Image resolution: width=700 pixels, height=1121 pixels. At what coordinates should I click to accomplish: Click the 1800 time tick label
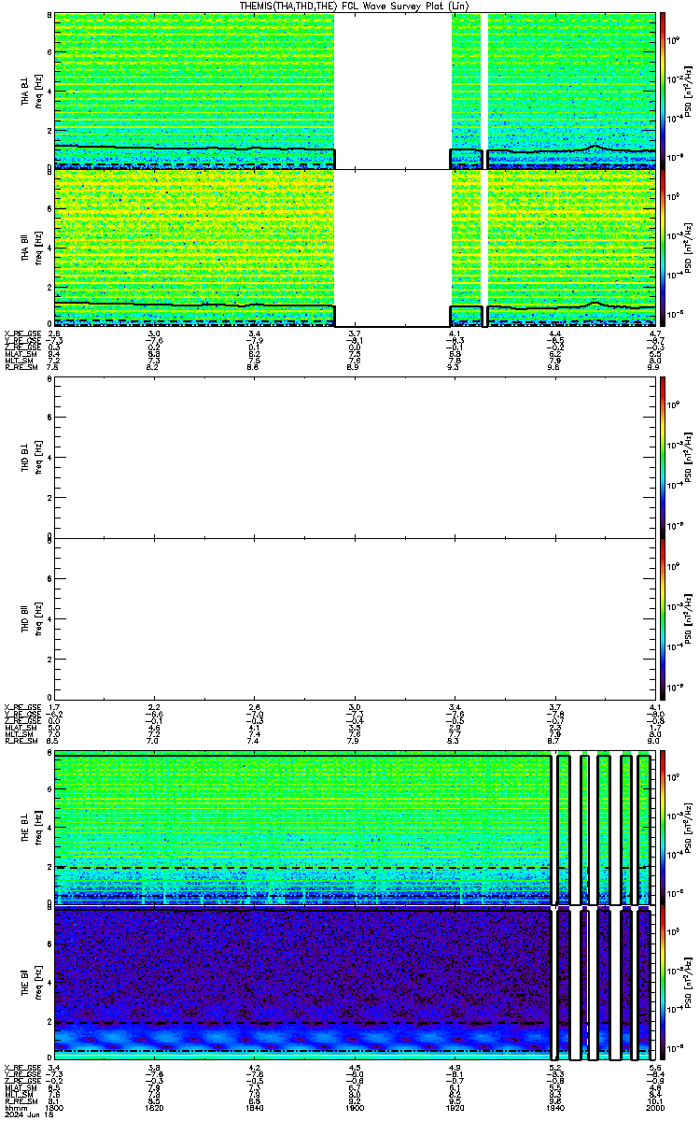(55, 1107)
